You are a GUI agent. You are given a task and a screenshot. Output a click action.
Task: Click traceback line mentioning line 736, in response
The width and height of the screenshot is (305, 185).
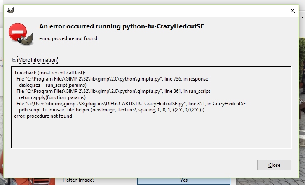(x=112, y=79)
